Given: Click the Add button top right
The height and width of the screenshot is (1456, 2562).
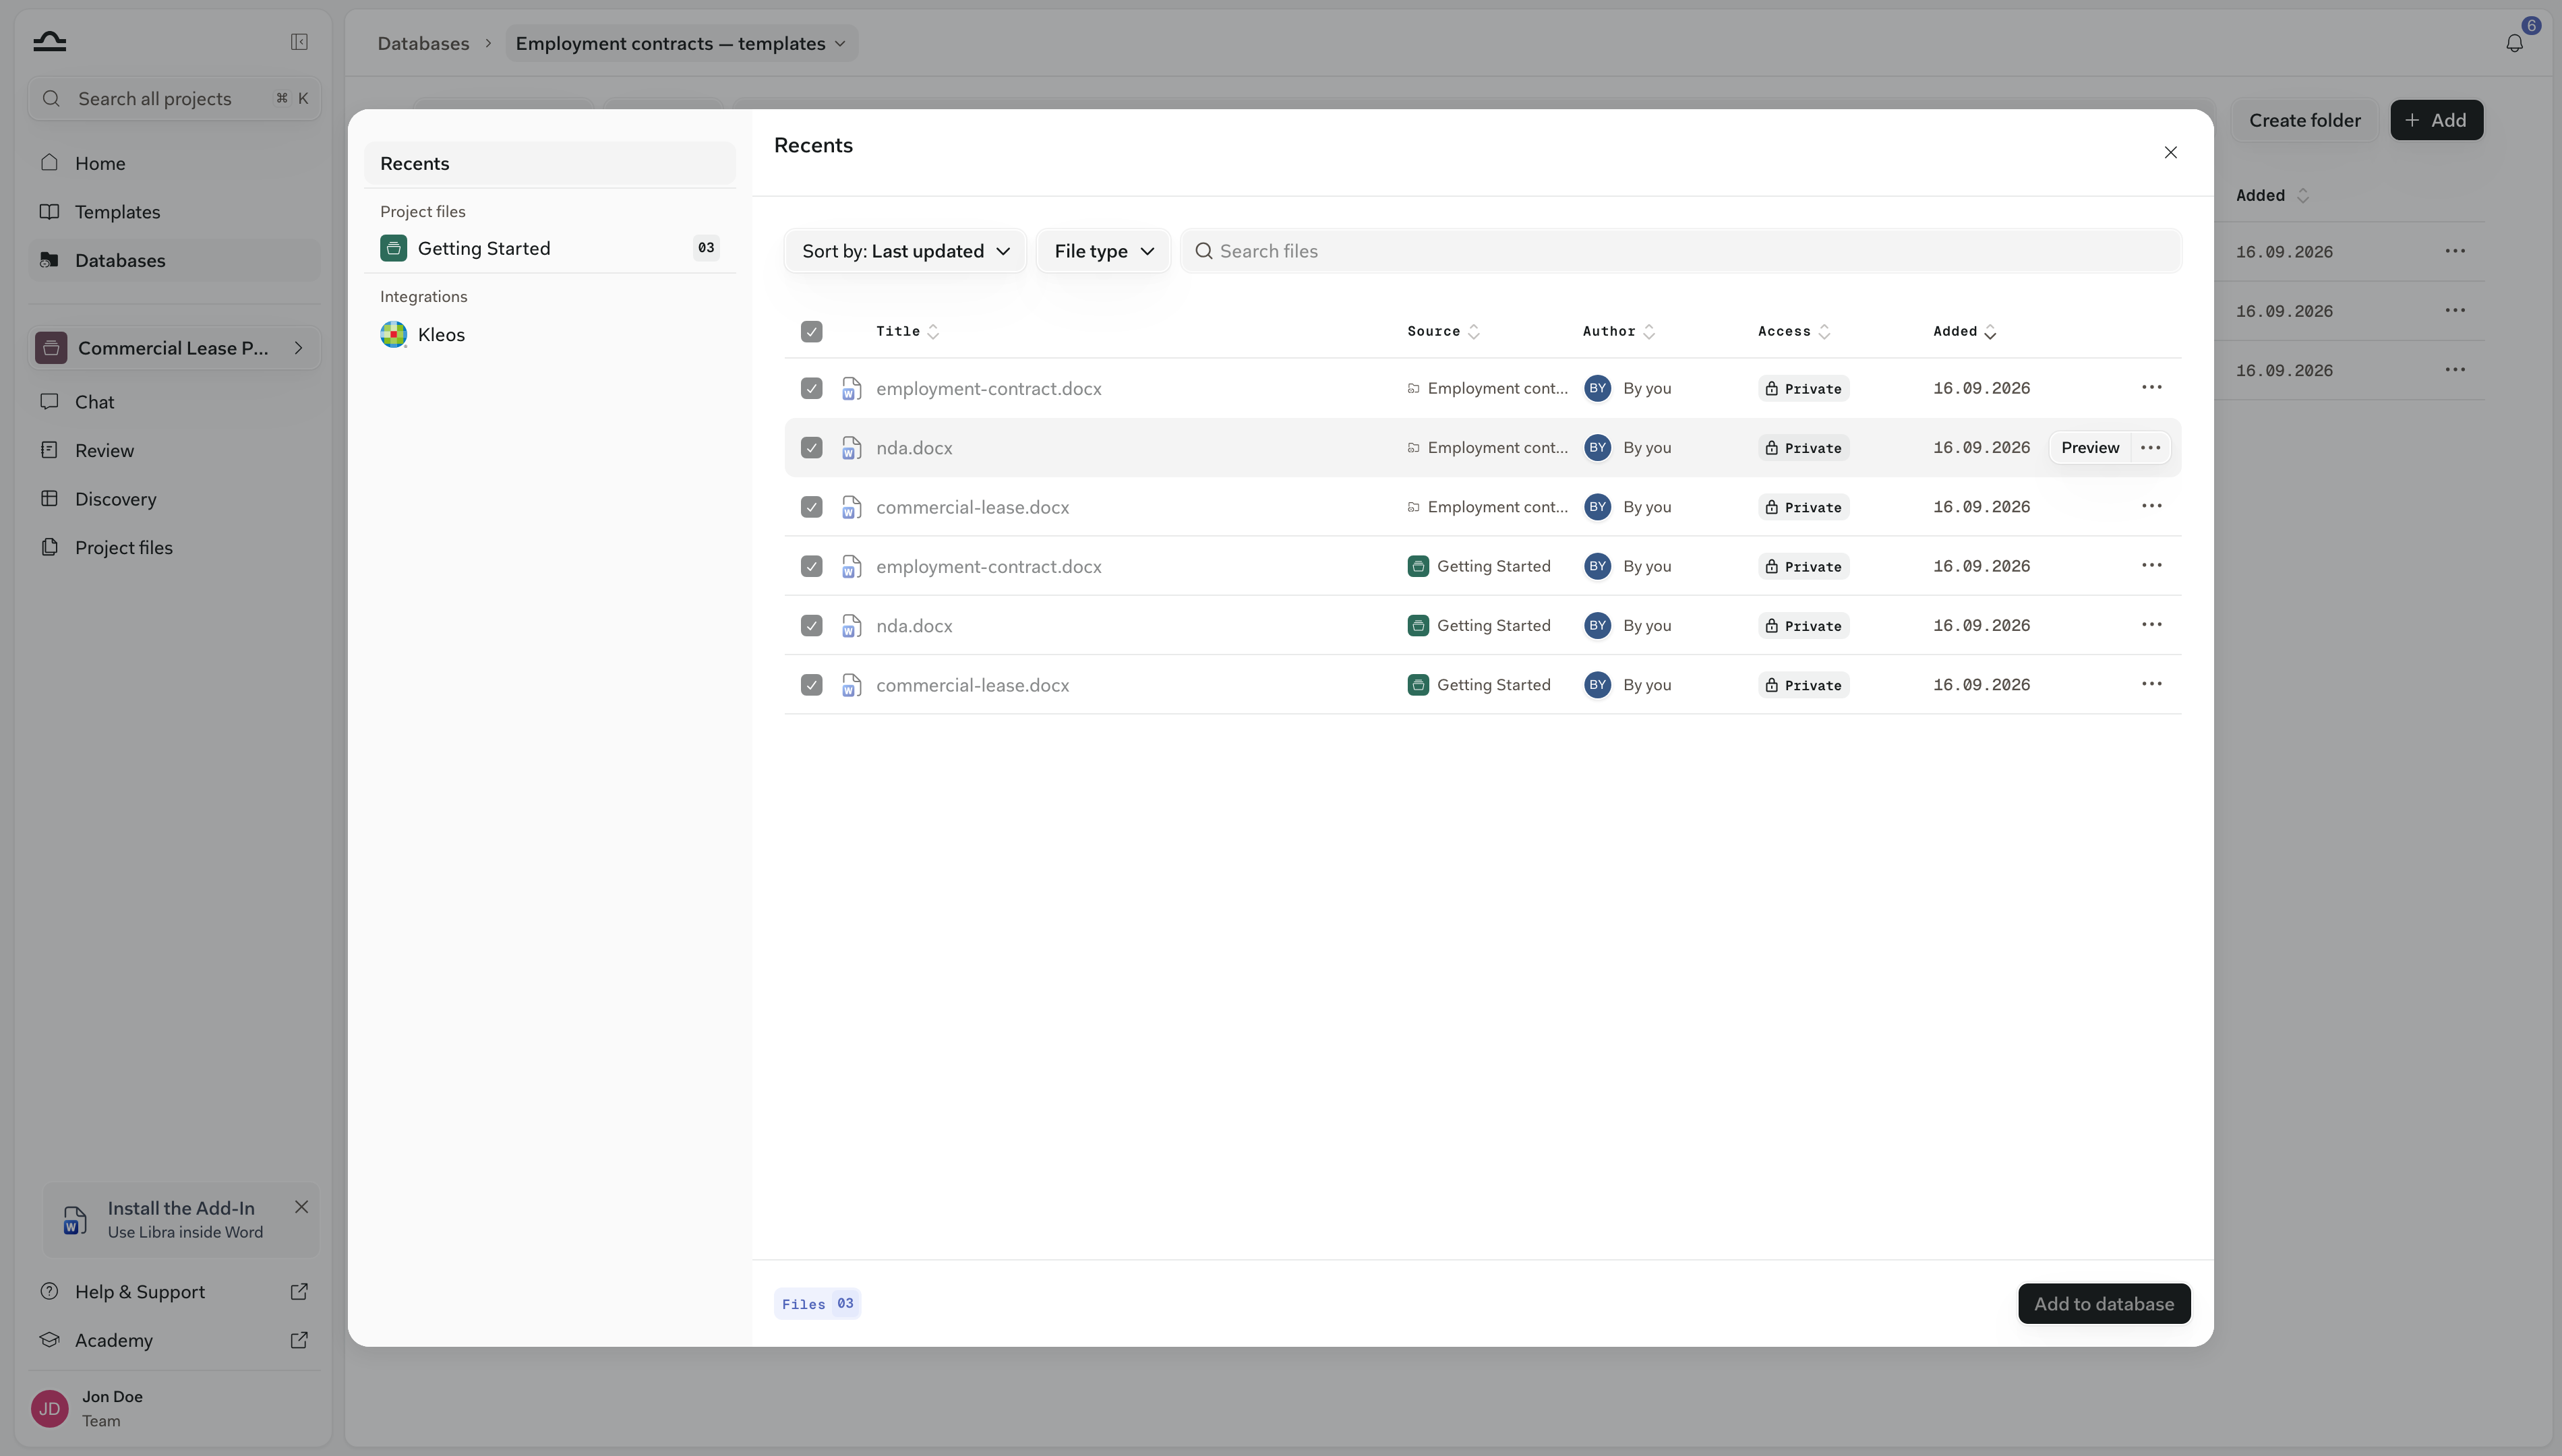Looking at the screenshot, I should point(2436,120).
